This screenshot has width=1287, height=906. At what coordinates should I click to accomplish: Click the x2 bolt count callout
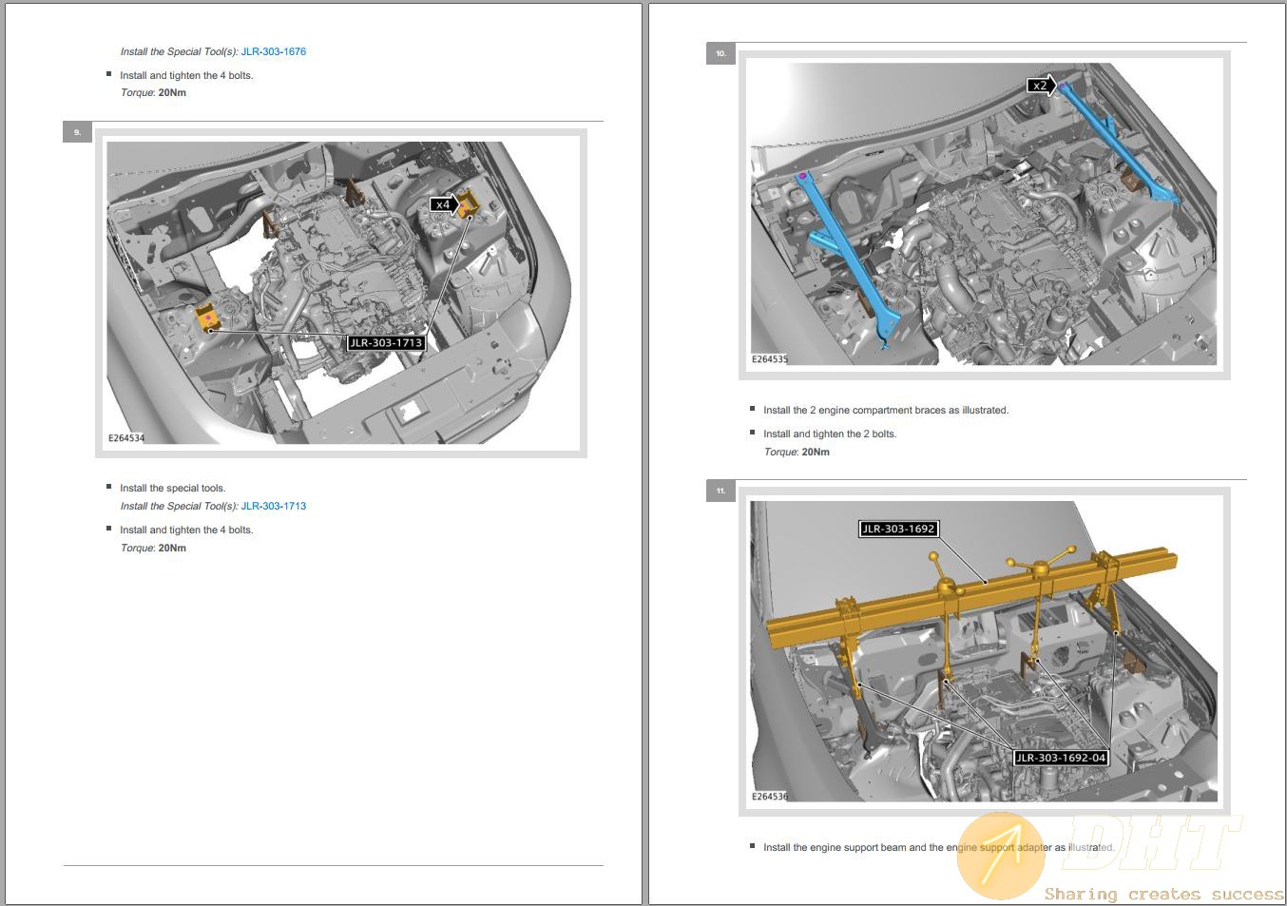coord(1042,86)
